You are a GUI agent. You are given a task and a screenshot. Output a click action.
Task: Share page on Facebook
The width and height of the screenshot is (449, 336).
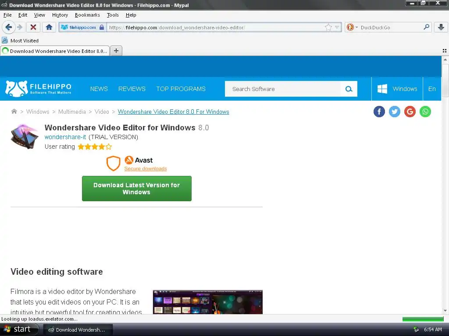(379, 112)
